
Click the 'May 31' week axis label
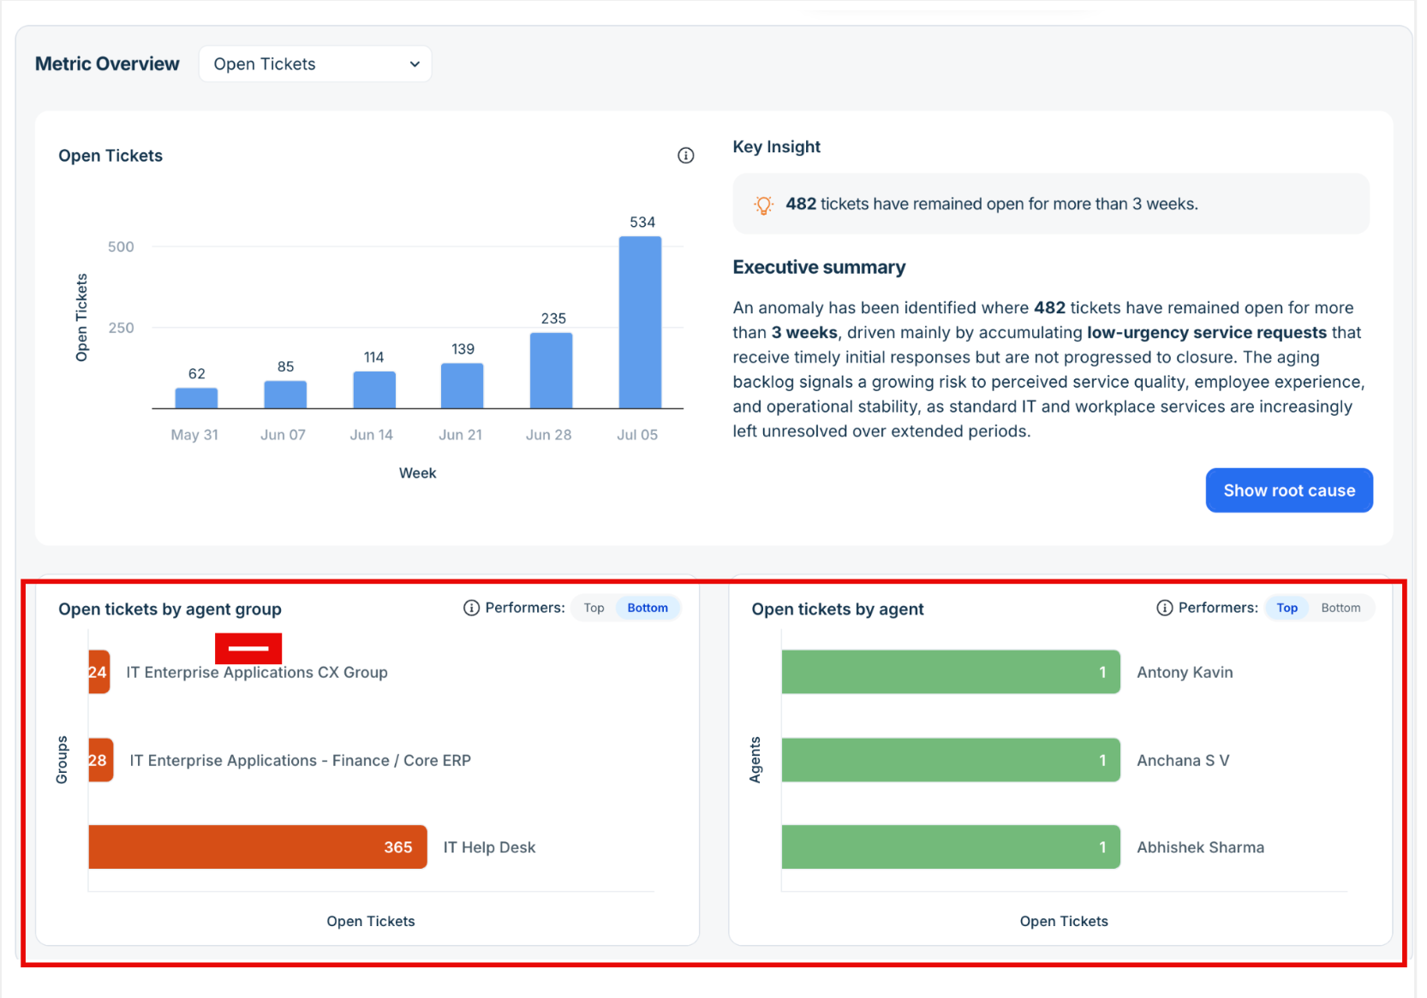coord(194,435)
